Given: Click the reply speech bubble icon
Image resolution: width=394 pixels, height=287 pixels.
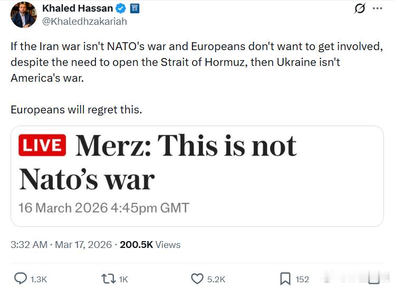Looking at the screenshot, I should click(x=20, y=279).
